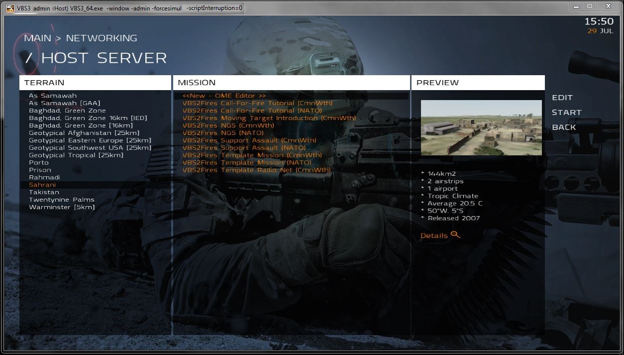624x355 pixels.
Task: Click the highlighted Sahrani terrain
Action: [x=96, y=185]
